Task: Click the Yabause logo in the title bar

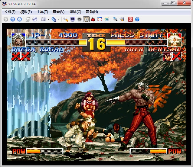Action: pyautogui.click(x=4, y=4)
